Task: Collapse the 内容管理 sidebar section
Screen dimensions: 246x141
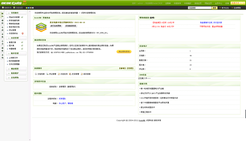Action: pos(16,38)
